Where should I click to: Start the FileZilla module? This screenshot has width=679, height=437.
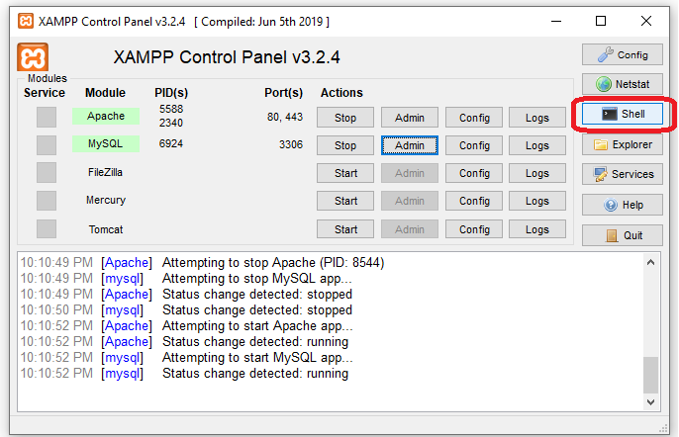(345, 173)
